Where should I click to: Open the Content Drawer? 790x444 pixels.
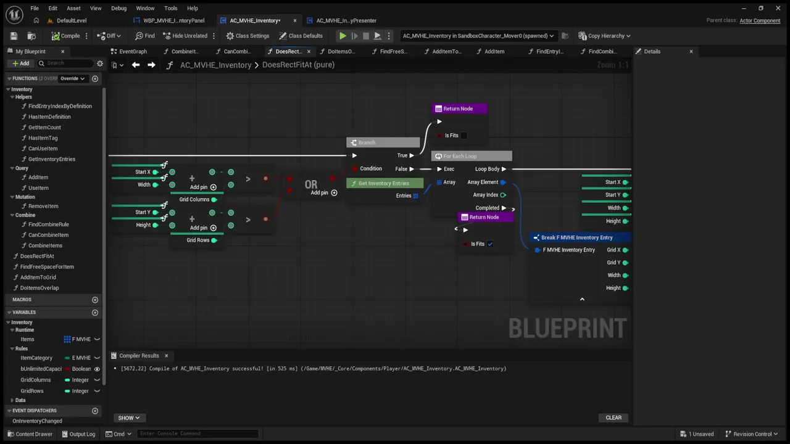[x=29, y=434]
